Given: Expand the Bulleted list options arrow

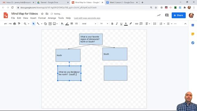Looking at the screenshot, I should point(172,24).
